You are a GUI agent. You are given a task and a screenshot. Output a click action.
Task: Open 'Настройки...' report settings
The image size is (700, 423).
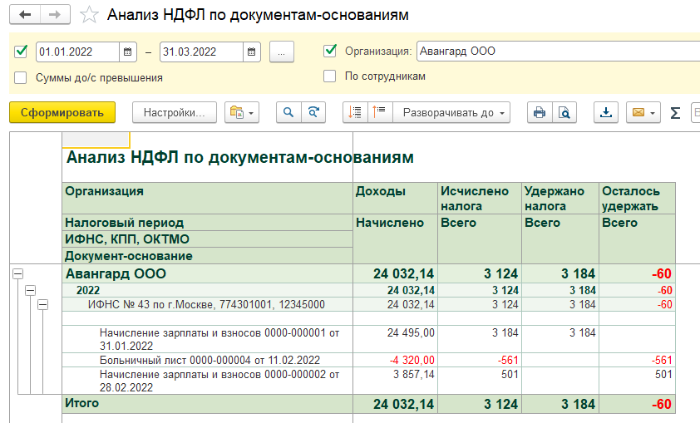click(x=174, y=112)
